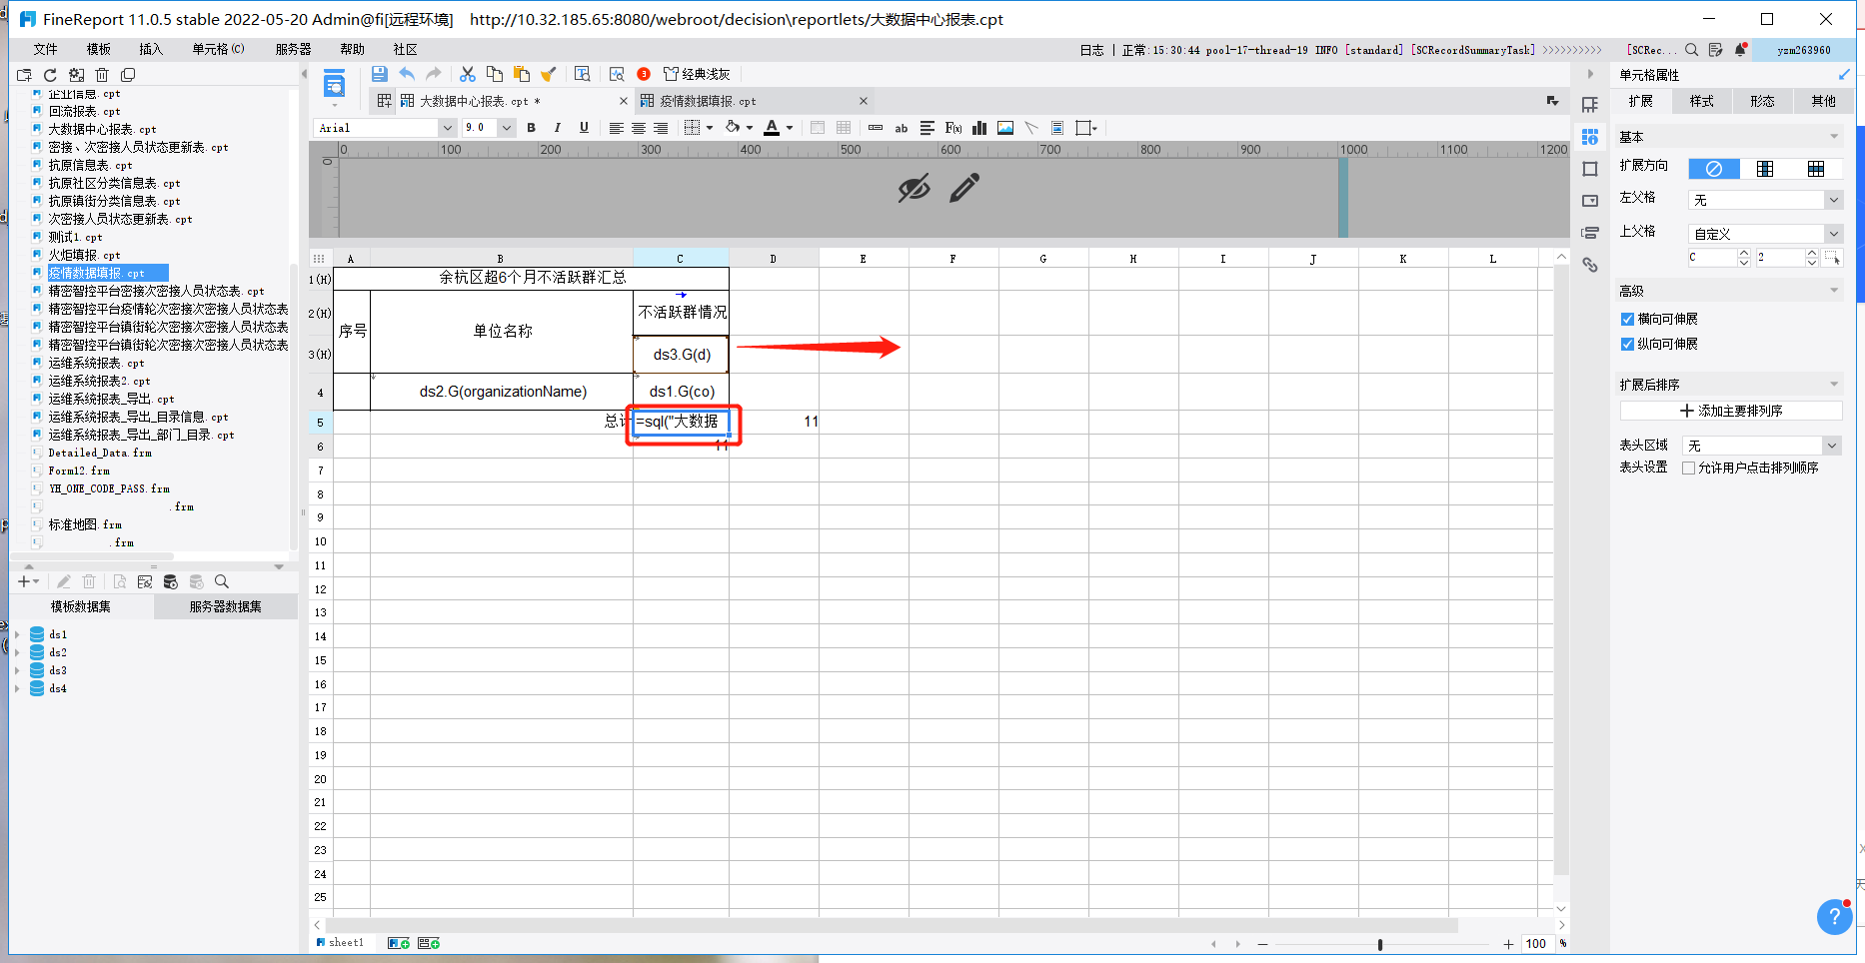Select no expansion direction option
This screenshot has width=1865, height=963.
coord(1714,169)
